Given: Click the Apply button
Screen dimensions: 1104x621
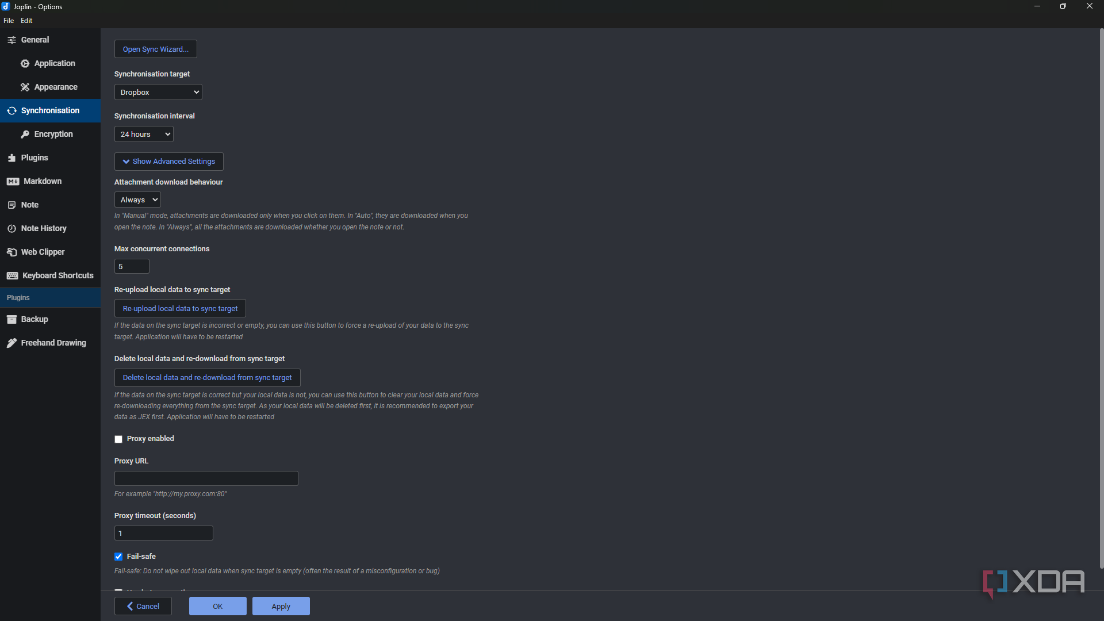Looking at the screenshot, I should click(x=281, y=606).
